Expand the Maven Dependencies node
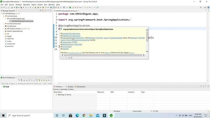The width and height of the screenshot is (210, 118). click(x=4, y=31)
